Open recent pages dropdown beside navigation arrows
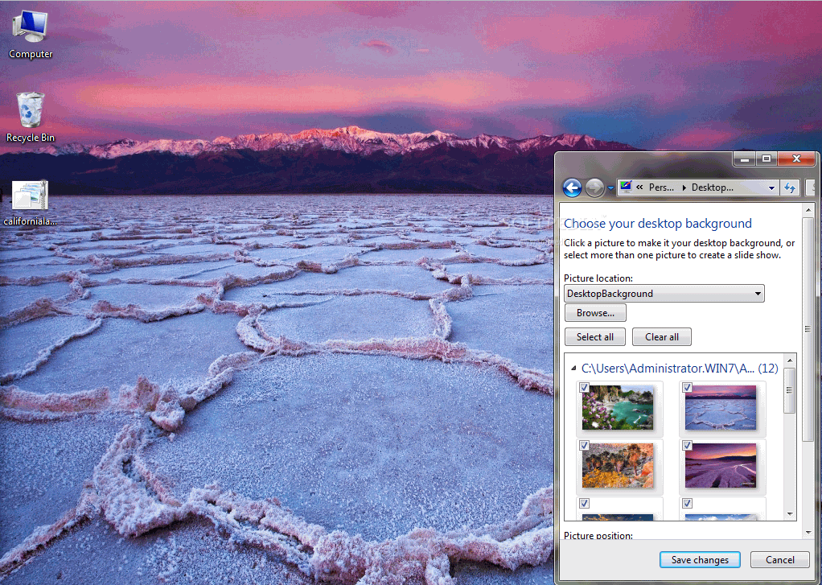The width and height of the screenshot is (822, 585). pyautogui.click(x=610, y=187)
